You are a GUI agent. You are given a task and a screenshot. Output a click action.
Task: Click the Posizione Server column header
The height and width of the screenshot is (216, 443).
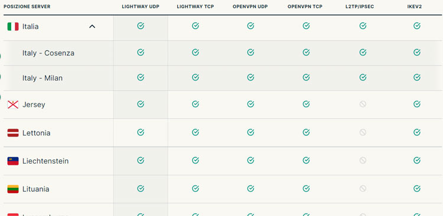coord(27,6)
